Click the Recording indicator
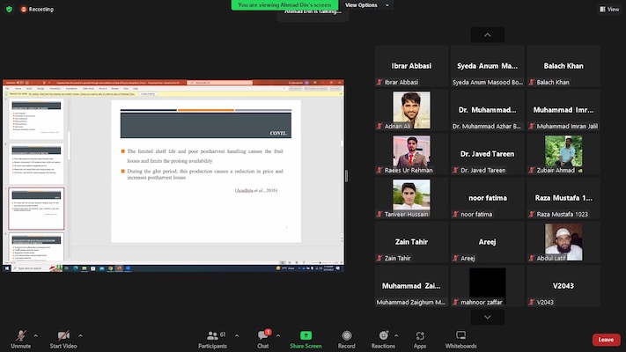Viewport: 626px width, 352px height. point(37,9)
